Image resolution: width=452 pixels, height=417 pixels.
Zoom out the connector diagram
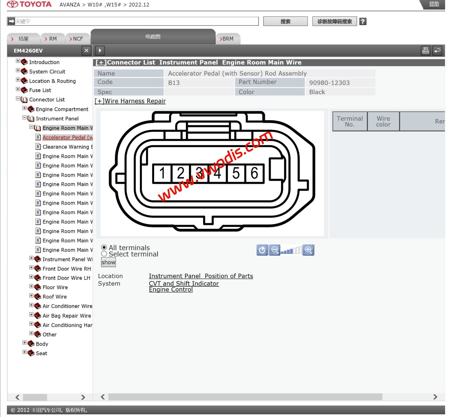[x=274, y=250]
